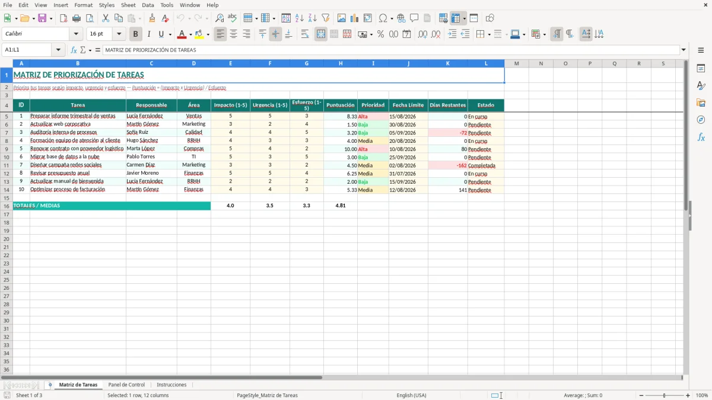The width and height of the screenshot is (712, 400).
Task: Apply the red Font Color swatch
Action: (182, 34)
